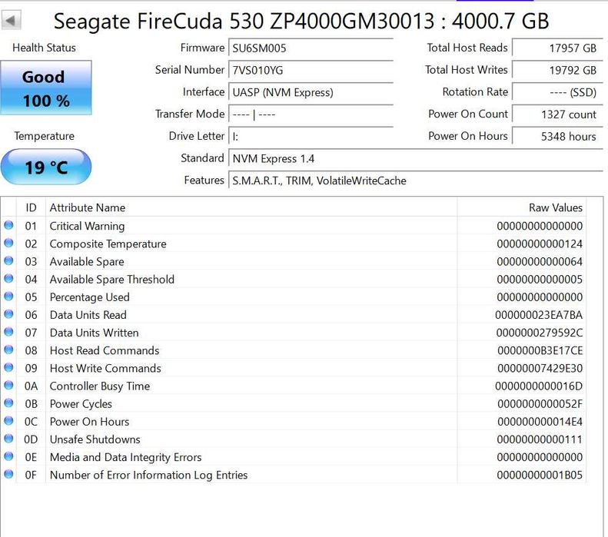Click the ID column header
Viewport: 608px width, 537px height.
coord(31,207)
